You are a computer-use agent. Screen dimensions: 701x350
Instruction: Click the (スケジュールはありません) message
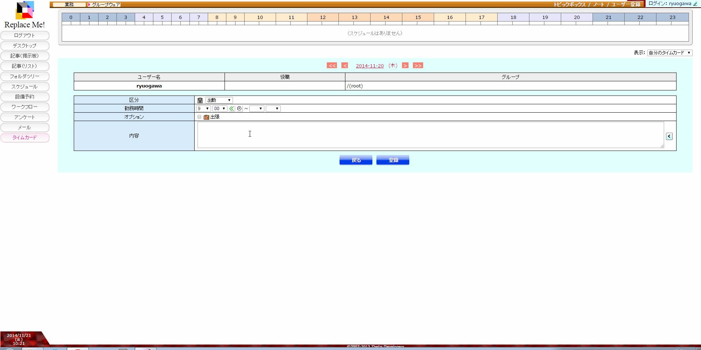tap(375, 33)
